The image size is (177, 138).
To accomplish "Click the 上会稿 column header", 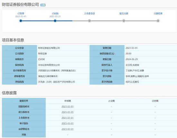I will tap(111, 101).
